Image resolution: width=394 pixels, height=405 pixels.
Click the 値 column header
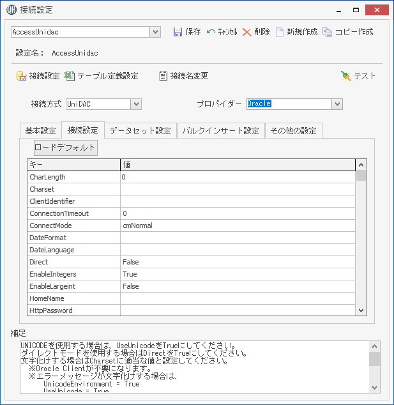pos(238,165)
